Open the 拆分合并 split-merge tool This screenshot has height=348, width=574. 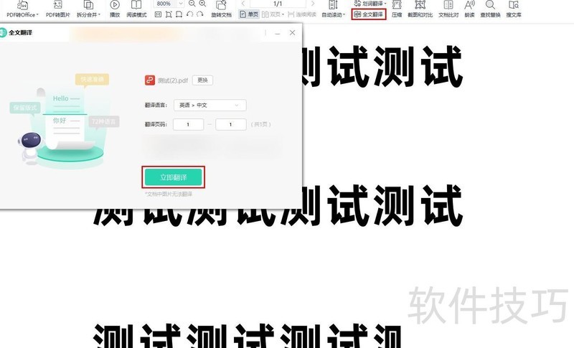[x=88, y=9]
